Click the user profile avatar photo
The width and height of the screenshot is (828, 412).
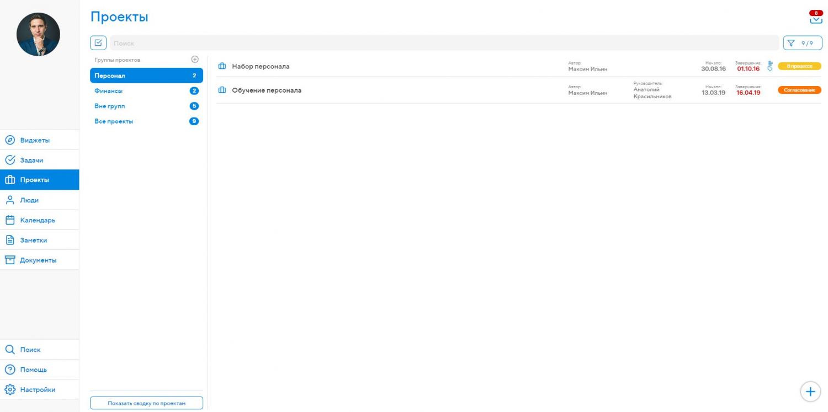38,34
